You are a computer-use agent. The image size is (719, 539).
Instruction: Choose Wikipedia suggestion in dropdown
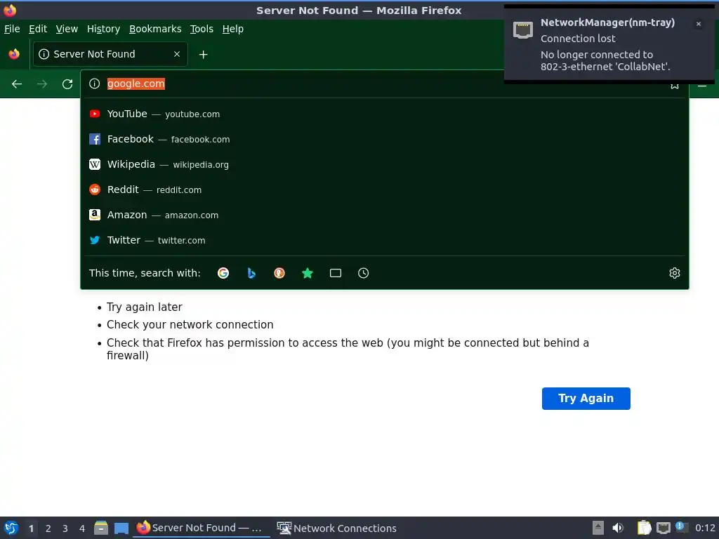(x=385, y=164)
